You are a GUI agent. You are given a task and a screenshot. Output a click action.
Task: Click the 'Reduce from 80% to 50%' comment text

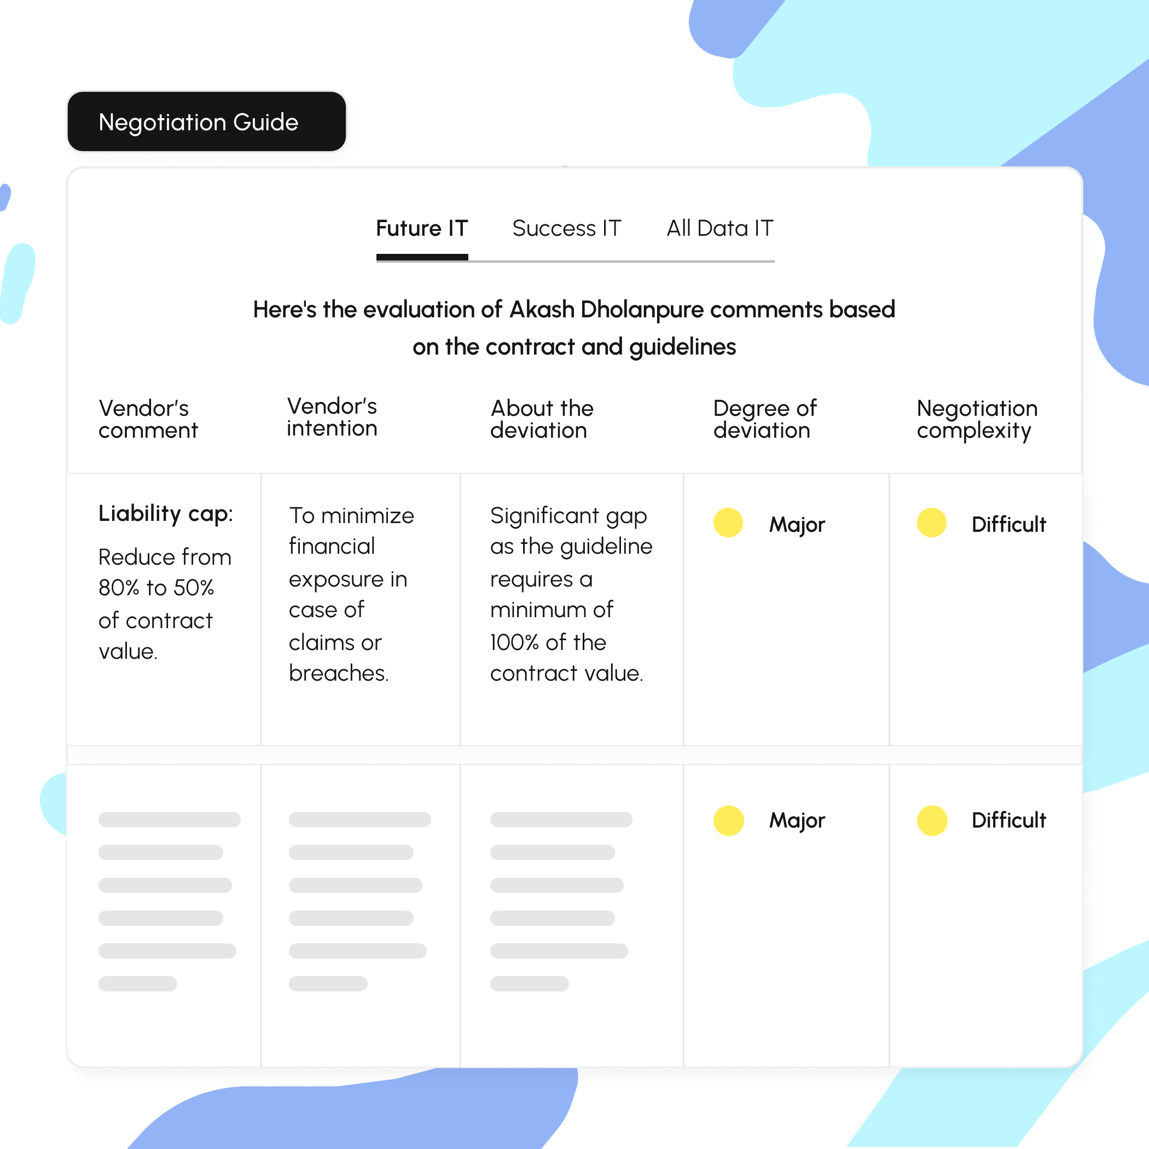point(164,603)
